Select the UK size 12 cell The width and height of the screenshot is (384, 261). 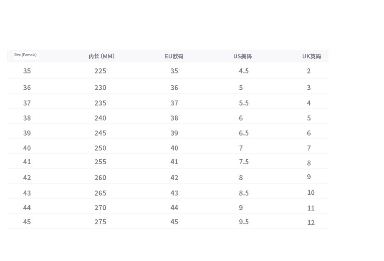[311, 223]
